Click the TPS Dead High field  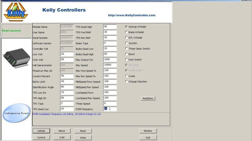(x=110, y=27)
